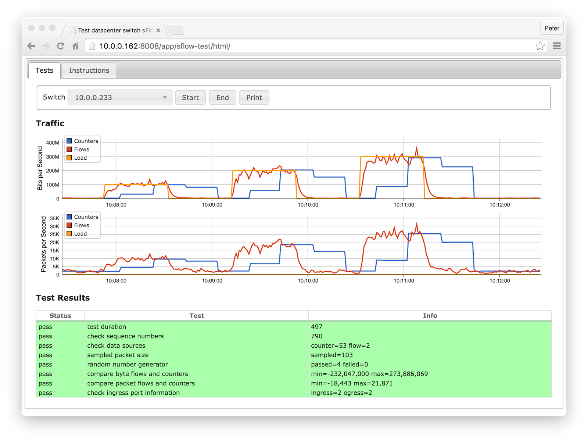Switch to the Instructions tab
Image resolution: width=588 pixels, height=442 pixels.
(x=89, y=70)
